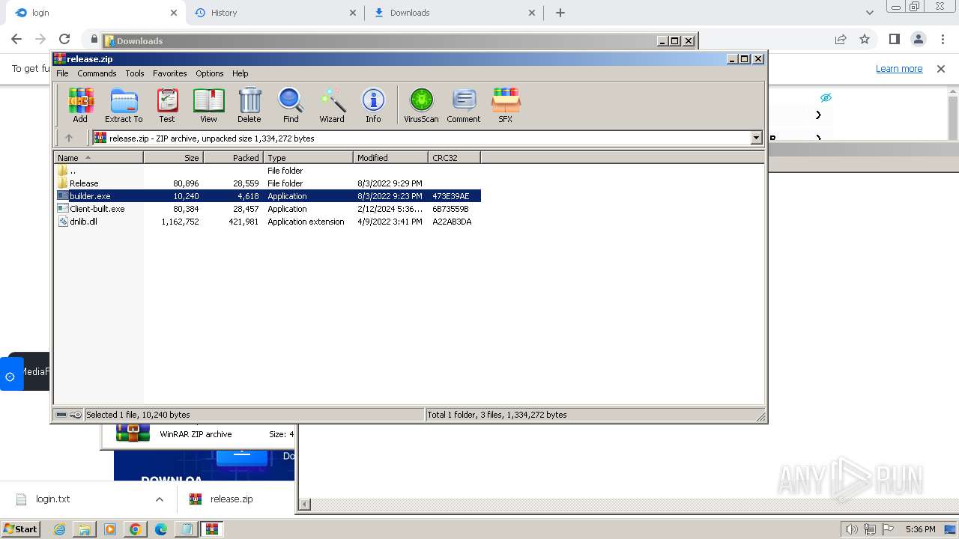Click the drive icons in WinRAR status bar
This screenshot has height=539, width=959.
[x=69, y=415]
